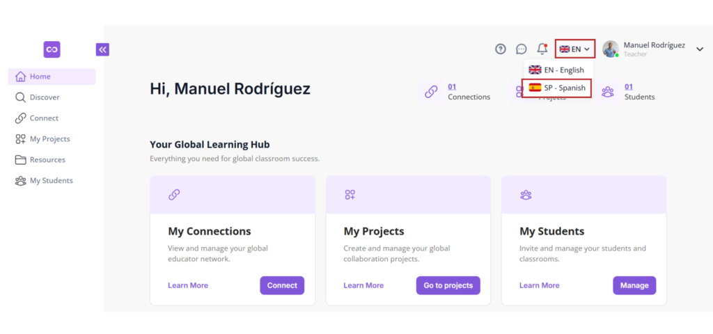
Task: Click Learn More under My Projects
Action: [363, 285]
